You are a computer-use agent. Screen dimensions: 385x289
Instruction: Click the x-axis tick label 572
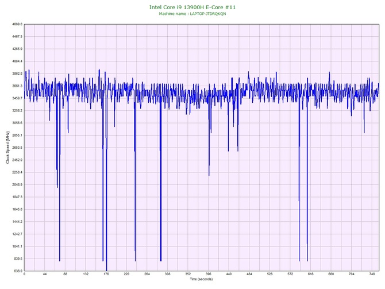290,274
